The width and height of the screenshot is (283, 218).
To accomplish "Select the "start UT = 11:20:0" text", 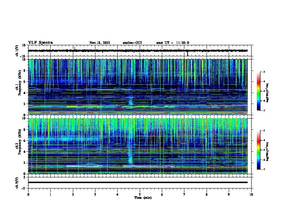I will (173, 43).
